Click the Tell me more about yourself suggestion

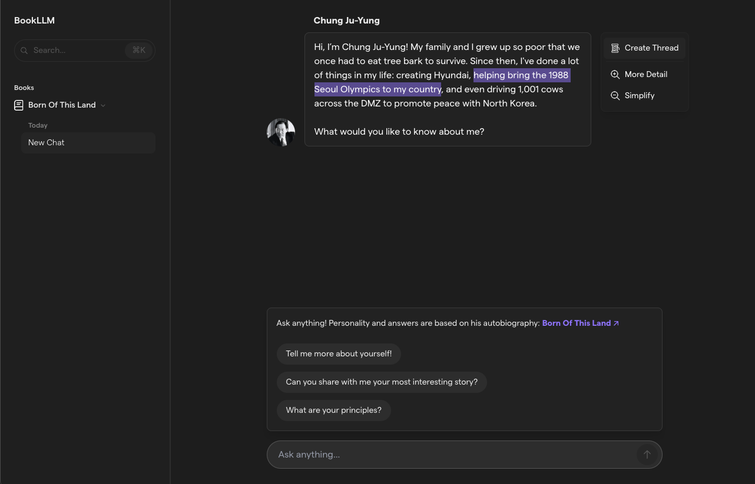[x=339, y=354]
